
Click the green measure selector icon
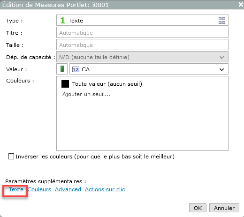pyautogui.click(x=62, y=69)
